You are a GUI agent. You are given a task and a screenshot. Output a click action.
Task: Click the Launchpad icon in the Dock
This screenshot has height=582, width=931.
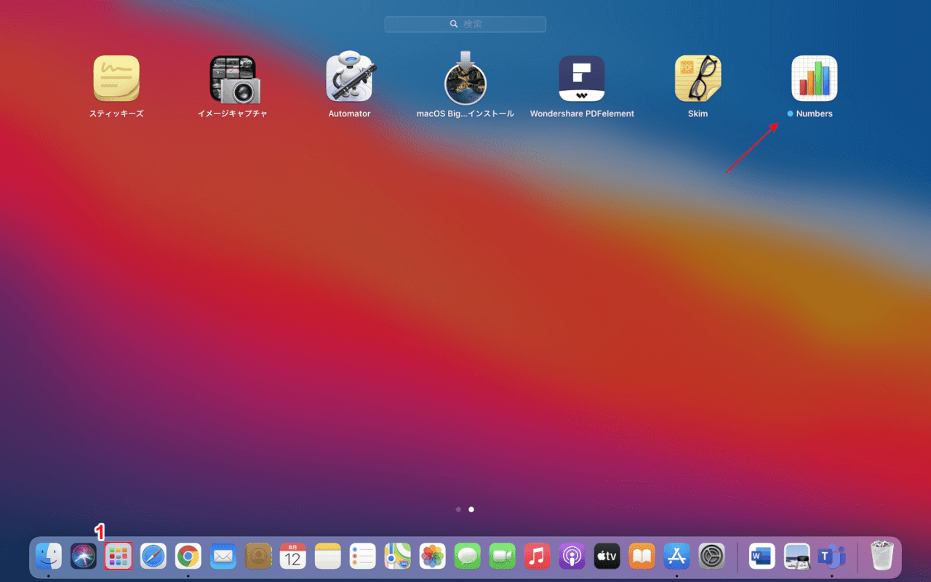pyautogui.click(x=119, y=557)
